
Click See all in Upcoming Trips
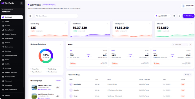point(58,81)
